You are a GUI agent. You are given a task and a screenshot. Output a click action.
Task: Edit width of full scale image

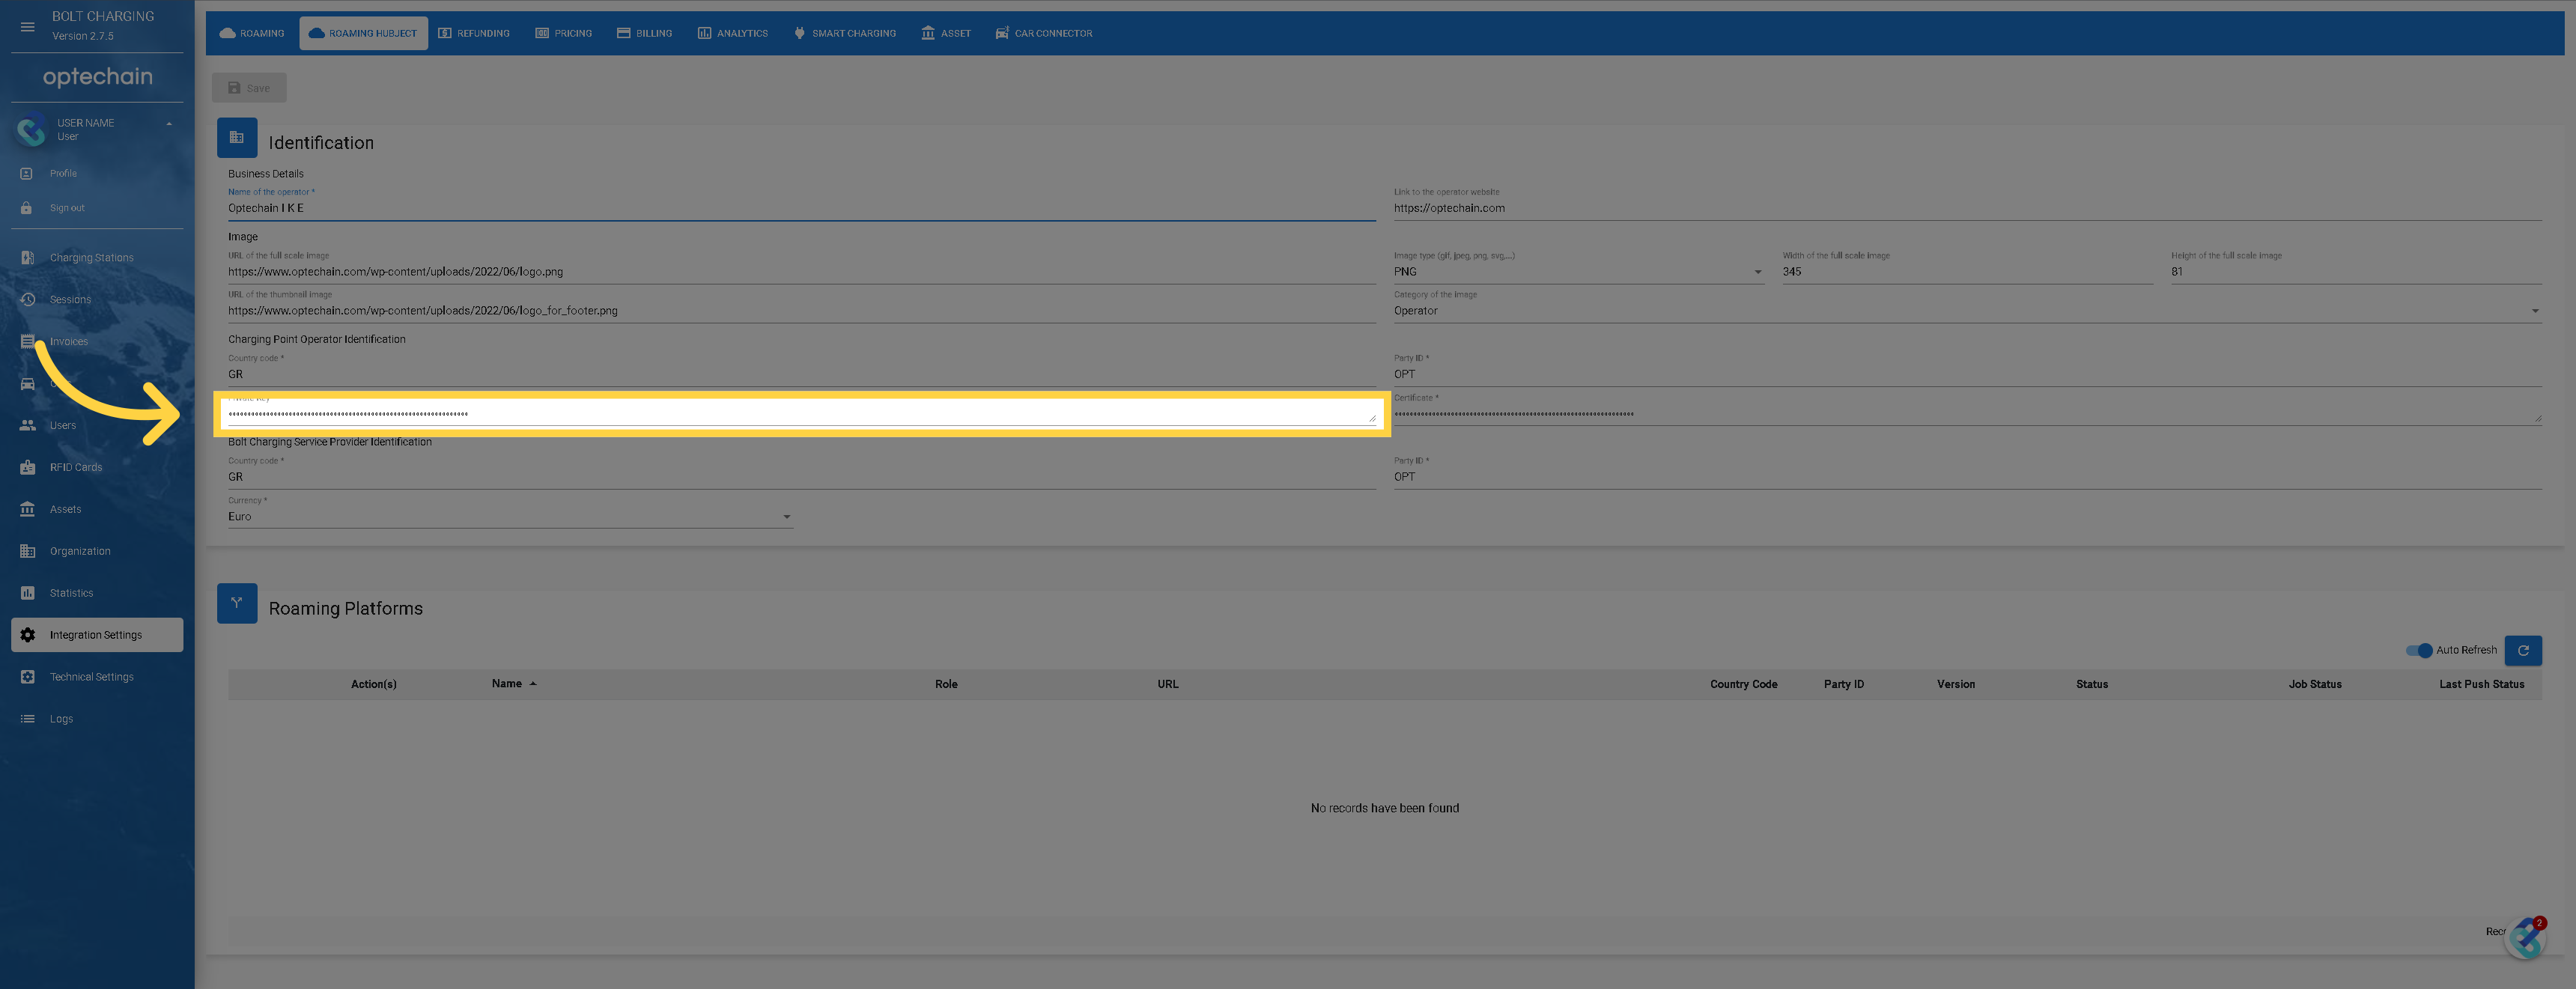click(x=1967, y=271)
